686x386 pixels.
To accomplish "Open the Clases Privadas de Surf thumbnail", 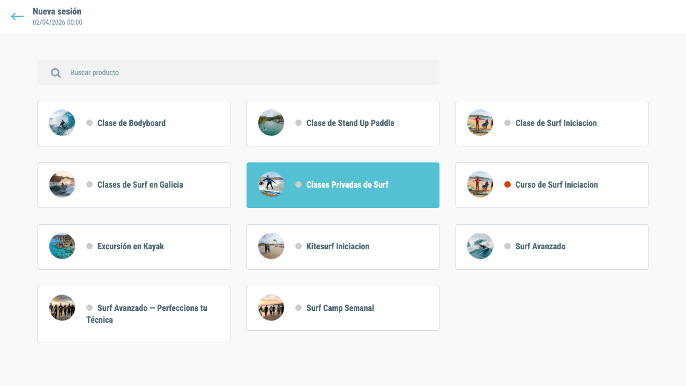I will coord(271,184).
